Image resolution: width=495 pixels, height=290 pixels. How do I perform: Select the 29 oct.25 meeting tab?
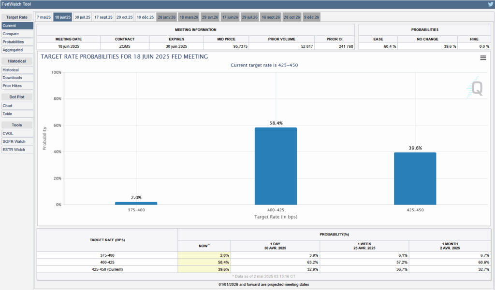(124, 17)
